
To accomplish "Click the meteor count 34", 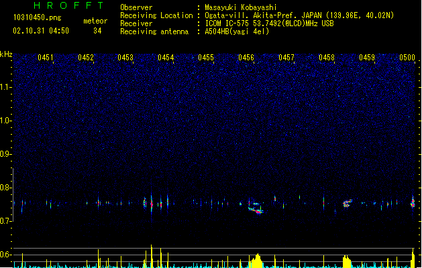I will 97,31.
